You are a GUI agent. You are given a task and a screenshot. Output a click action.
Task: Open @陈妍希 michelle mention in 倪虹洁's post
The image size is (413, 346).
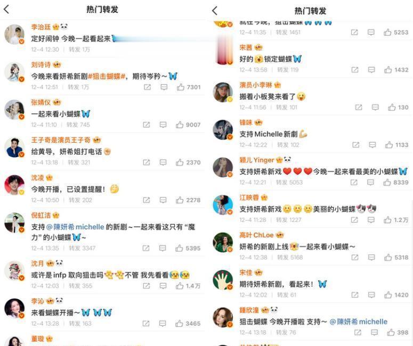point(75,227)
